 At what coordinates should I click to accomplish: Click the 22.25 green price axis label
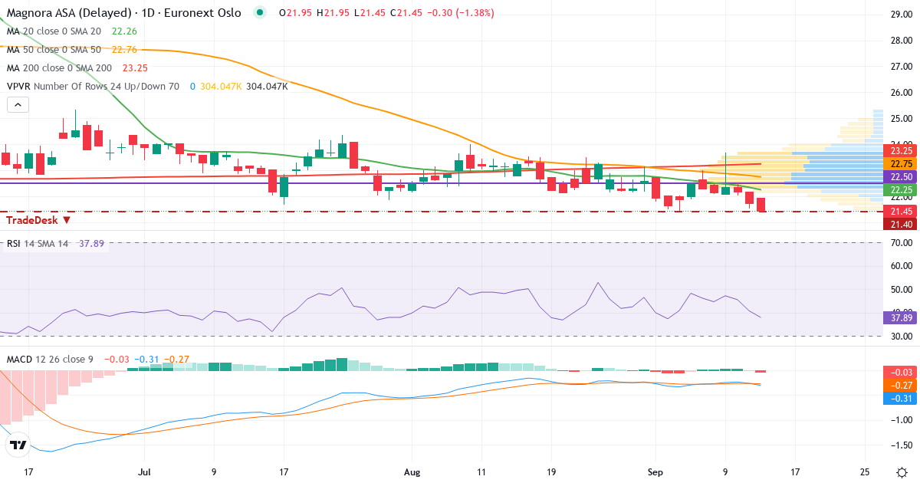899,190
